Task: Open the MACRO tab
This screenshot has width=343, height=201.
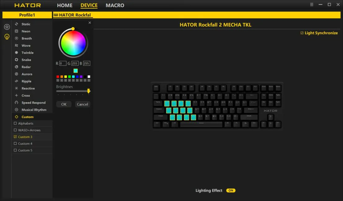Action: pyautogui.click(x=115, y=5)
